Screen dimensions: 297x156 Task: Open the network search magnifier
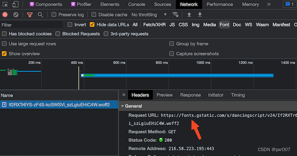pos(40,15)
